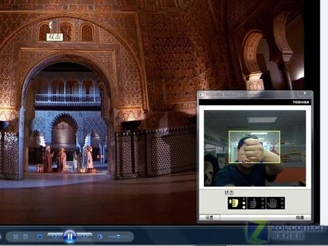The height and width of the screenshot is (246, 328).
Task: Stop playback with the stop button
Action: tap(39, 236)
